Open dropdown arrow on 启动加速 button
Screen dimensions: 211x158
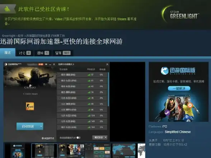[41, 126]
